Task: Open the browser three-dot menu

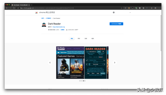Action: [x=159, y=8]
